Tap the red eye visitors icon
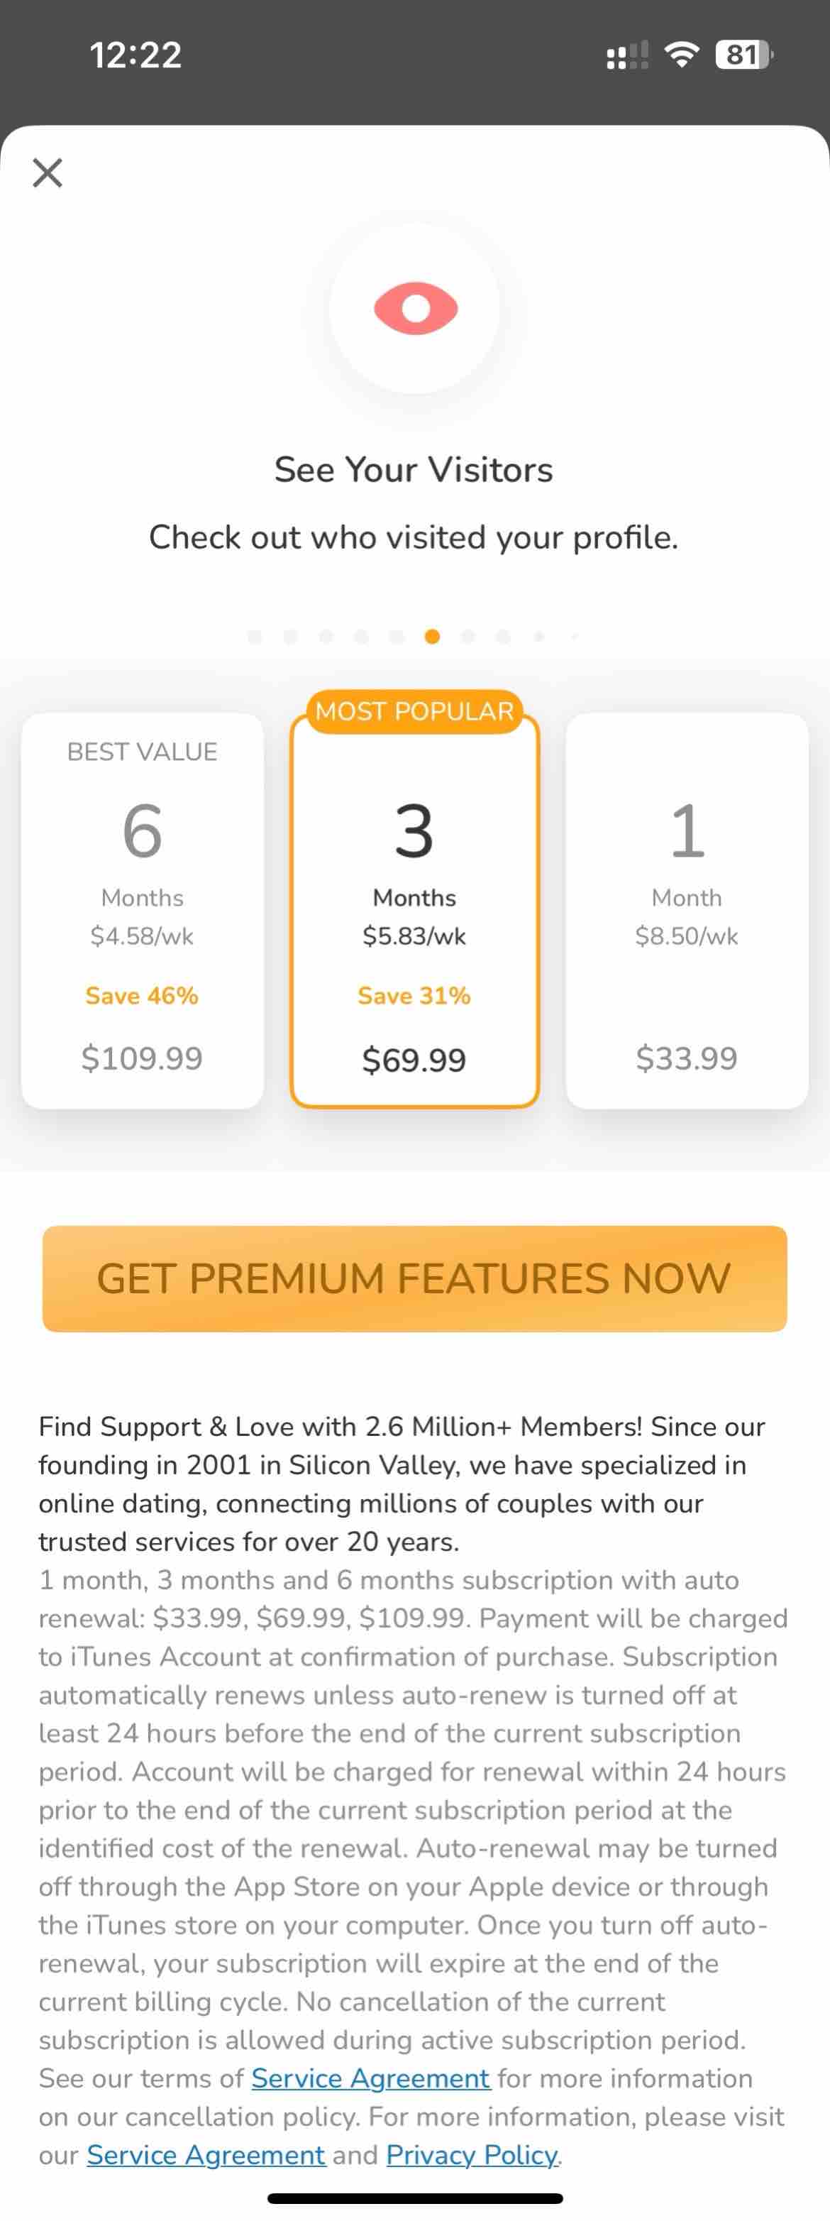The image size is (830, 2221). click(x=416, y=309)
